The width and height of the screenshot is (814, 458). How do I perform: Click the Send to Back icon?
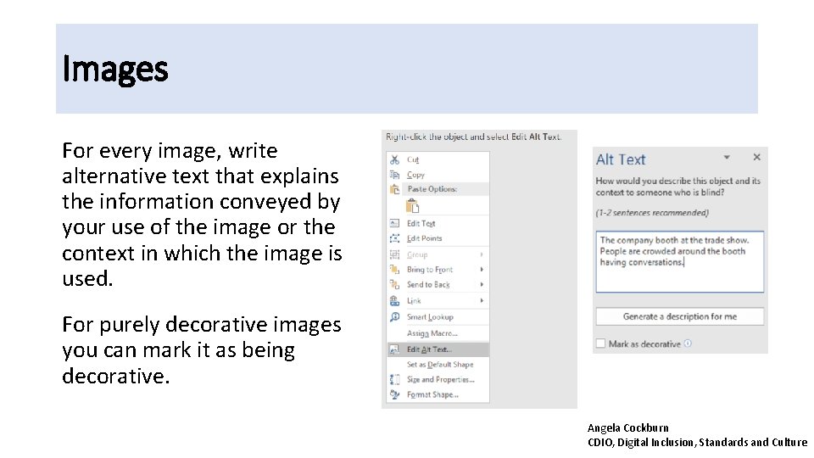click(395, 285)
